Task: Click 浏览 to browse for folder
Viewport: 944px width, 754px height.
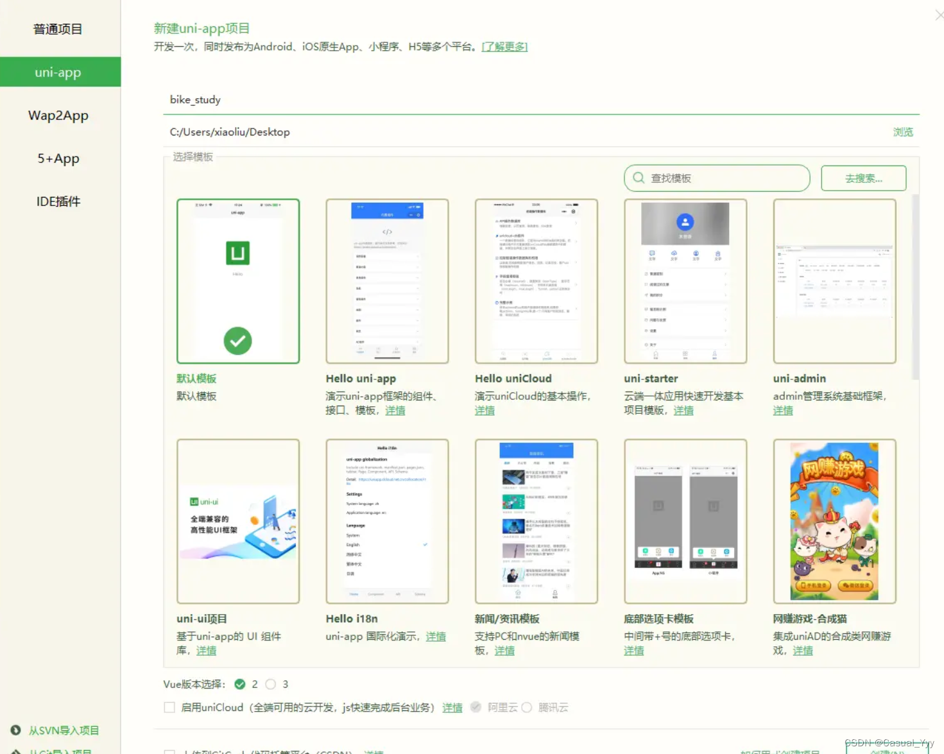Action: (x=903, y=132)
